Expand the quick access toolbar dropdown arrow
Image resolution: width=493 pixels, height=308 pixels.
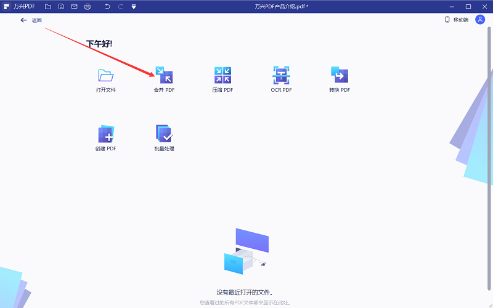[134, 7]
